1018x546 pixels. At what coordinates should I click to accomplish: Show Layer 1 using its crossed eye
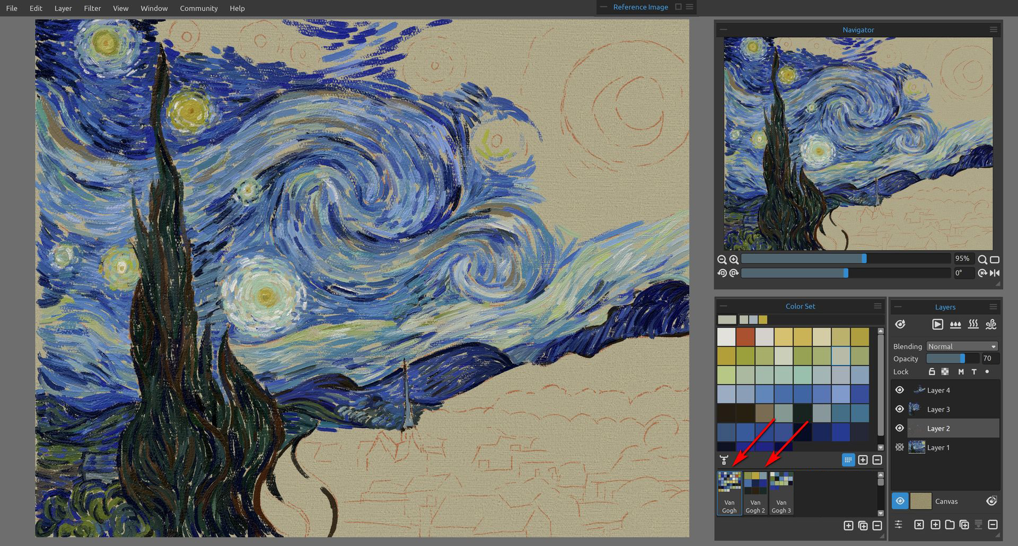(x=900, y=447)
